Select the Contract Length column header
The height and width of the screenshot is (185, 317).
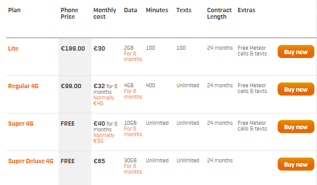(x=219, y=14)
